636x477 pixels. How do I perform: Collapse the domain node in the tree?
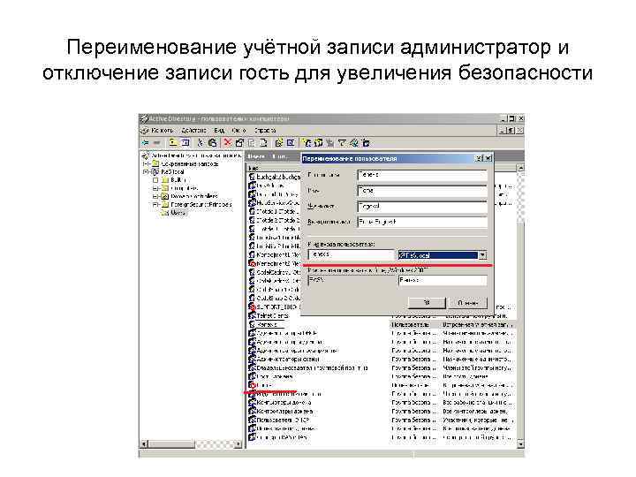[x=147, y=172]
